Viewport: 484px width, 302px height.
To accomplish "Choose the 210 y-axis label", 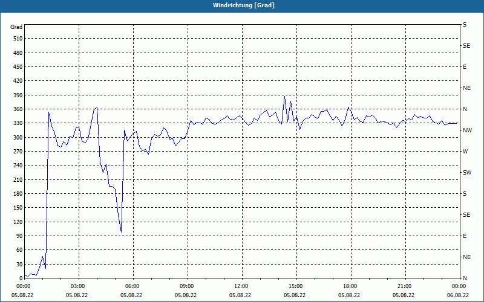I will [x=18, y=179].
